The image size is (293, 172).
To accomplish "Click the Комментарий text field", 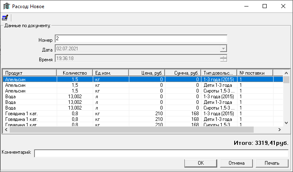I will (x=161, y=153).
